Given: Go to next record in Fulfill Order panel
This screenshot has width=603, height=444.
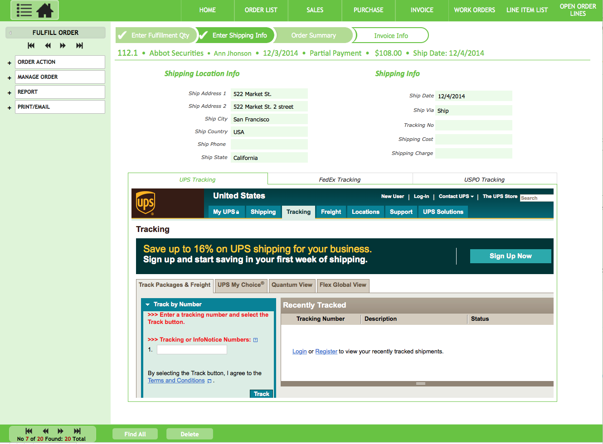Looking at the screenshot, I should (63, 45).
